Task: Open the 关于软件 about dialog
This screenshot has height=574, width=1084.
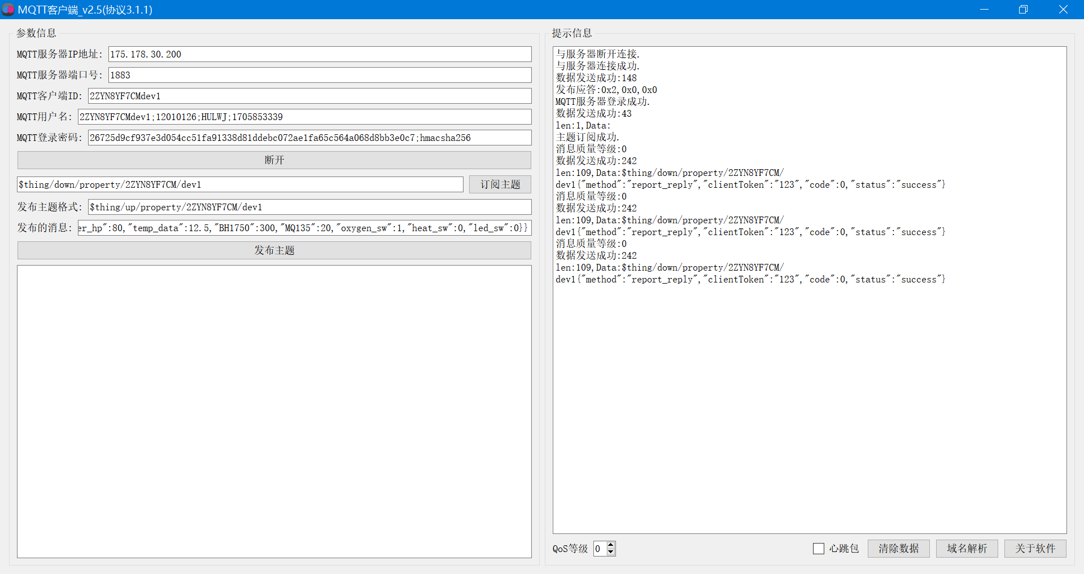Action: coord(1035,549)
